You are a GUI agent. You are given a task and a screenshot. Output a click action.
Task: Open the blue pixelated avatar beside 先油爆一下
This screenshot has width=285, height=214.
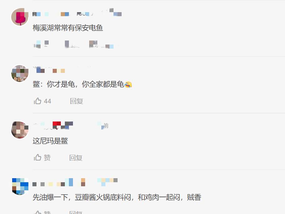20,186
